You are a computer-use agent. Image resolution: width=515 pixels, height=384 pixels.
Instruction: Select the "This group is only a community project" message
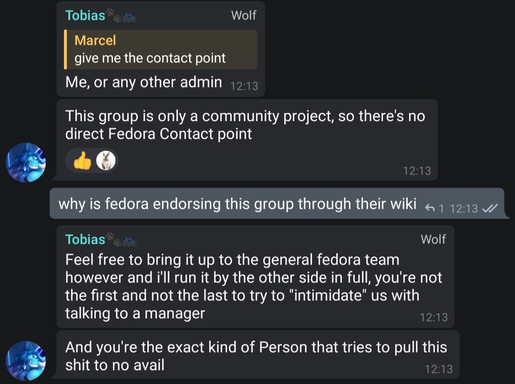click(x=245, y=125)
